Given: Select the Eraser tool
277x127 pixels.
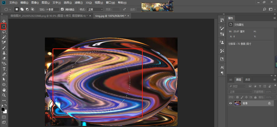Looking at the screenshot, I should pyautogui.click(x=4, y=58).
